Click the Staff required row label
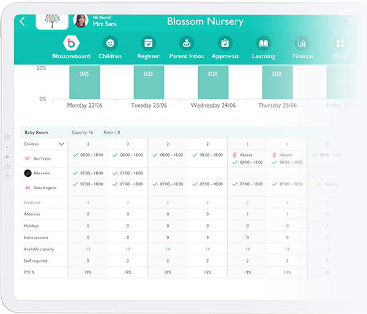Image resolution: width=367 pixels, height=314 pixels. 35,261
